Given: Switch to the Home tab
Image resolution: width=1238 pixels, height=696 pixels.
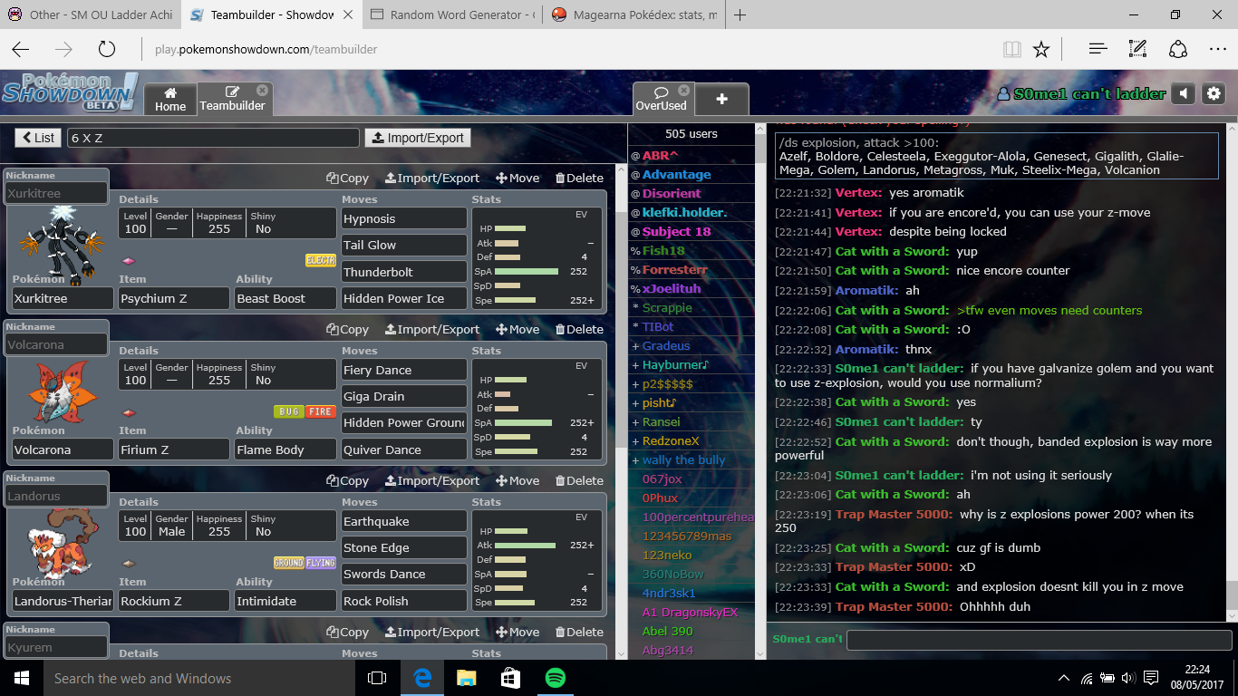Looking at the screenshot, I should [169, 99].
